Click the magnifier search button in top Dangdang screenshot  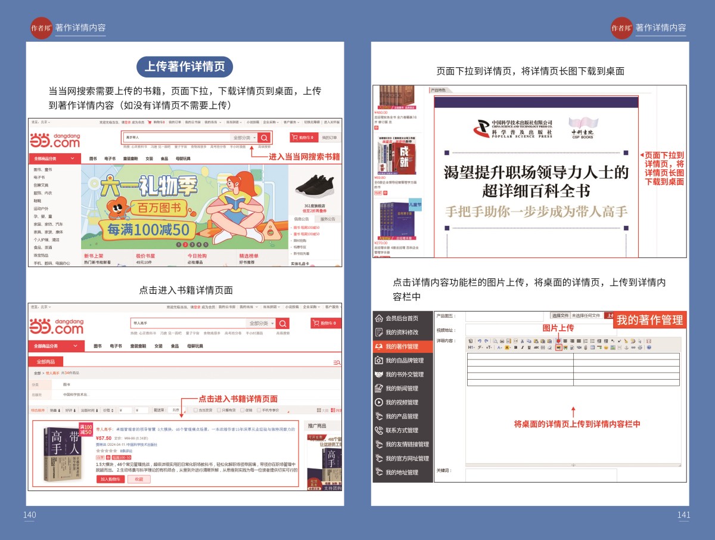264,138
